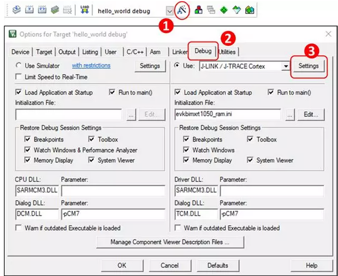Viewport: 338px width, 276px height.
Task: Open the Linker tab
Action: [x=179, y=52]
